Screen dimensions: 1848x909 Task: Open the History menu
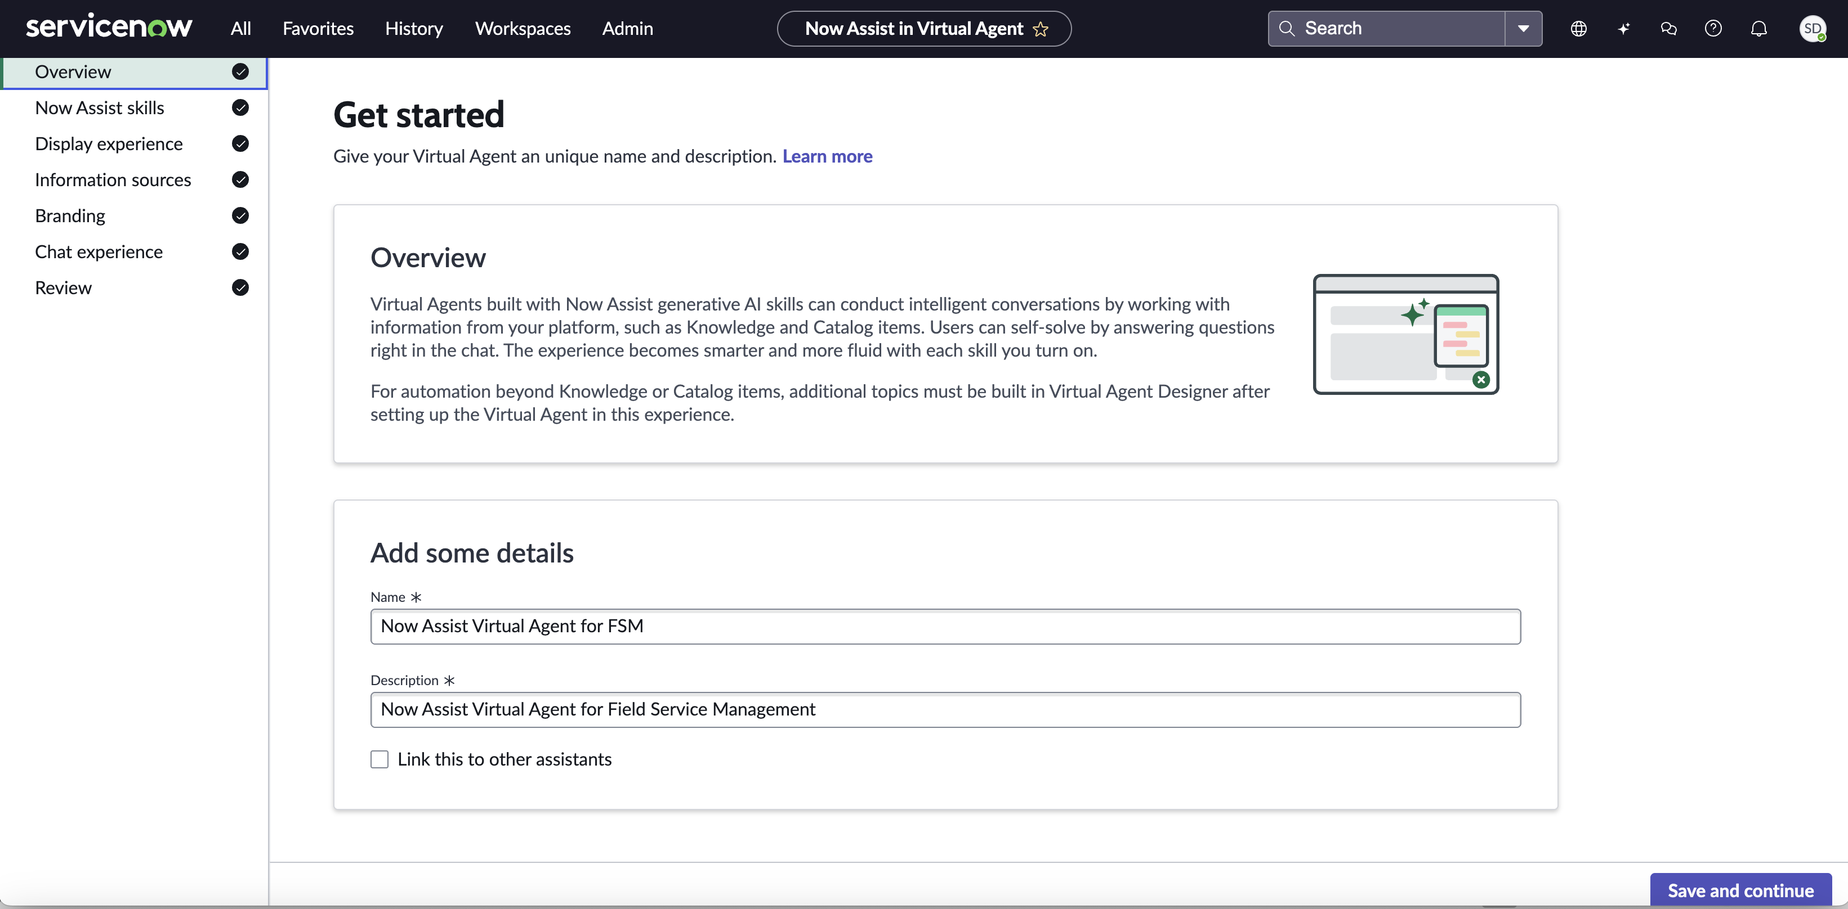[x=414, y=29]
